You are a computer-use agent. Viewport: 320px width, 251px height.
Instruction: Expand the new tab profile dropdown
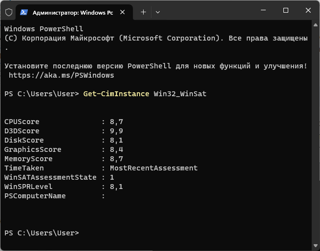tap(157, 11)
